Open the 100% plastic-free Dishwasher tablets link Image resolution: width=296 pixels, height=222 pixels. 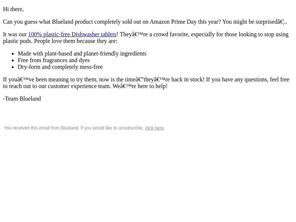[x=72, y=34]
